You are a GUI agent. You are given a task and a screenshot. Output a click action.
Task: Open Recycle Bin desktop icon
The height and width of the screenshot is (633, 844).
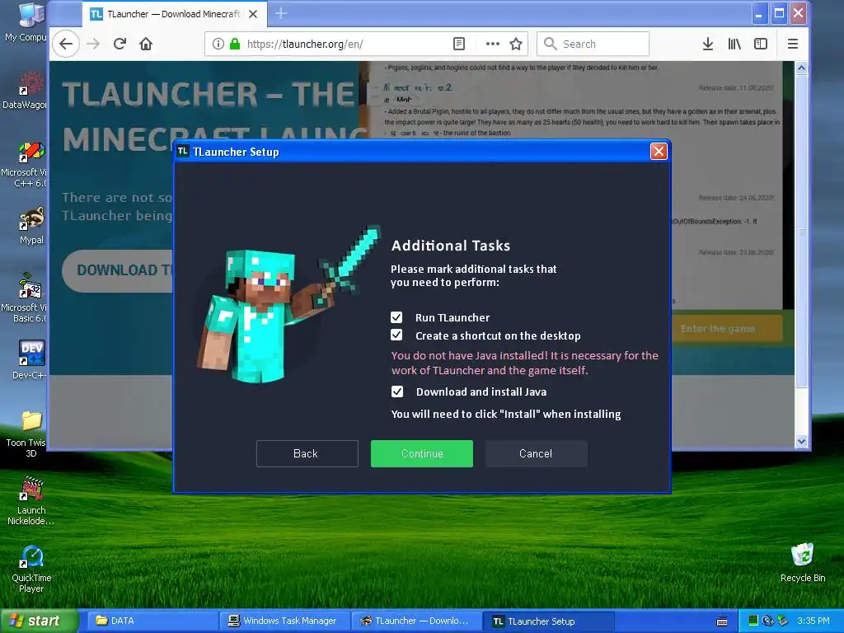pyautogui.click(x=802, y=562)
